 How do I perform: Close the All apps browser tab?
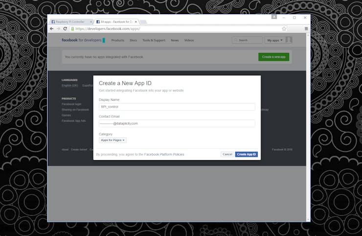point(136,22)
